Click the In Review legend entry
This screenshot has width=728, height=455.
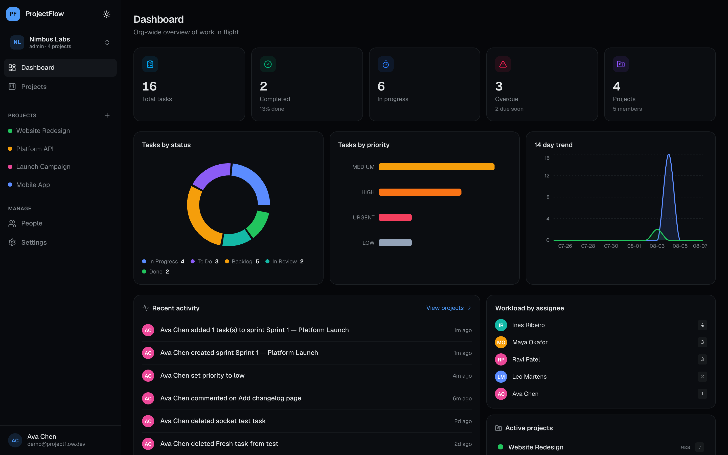(x=284, y=262)
